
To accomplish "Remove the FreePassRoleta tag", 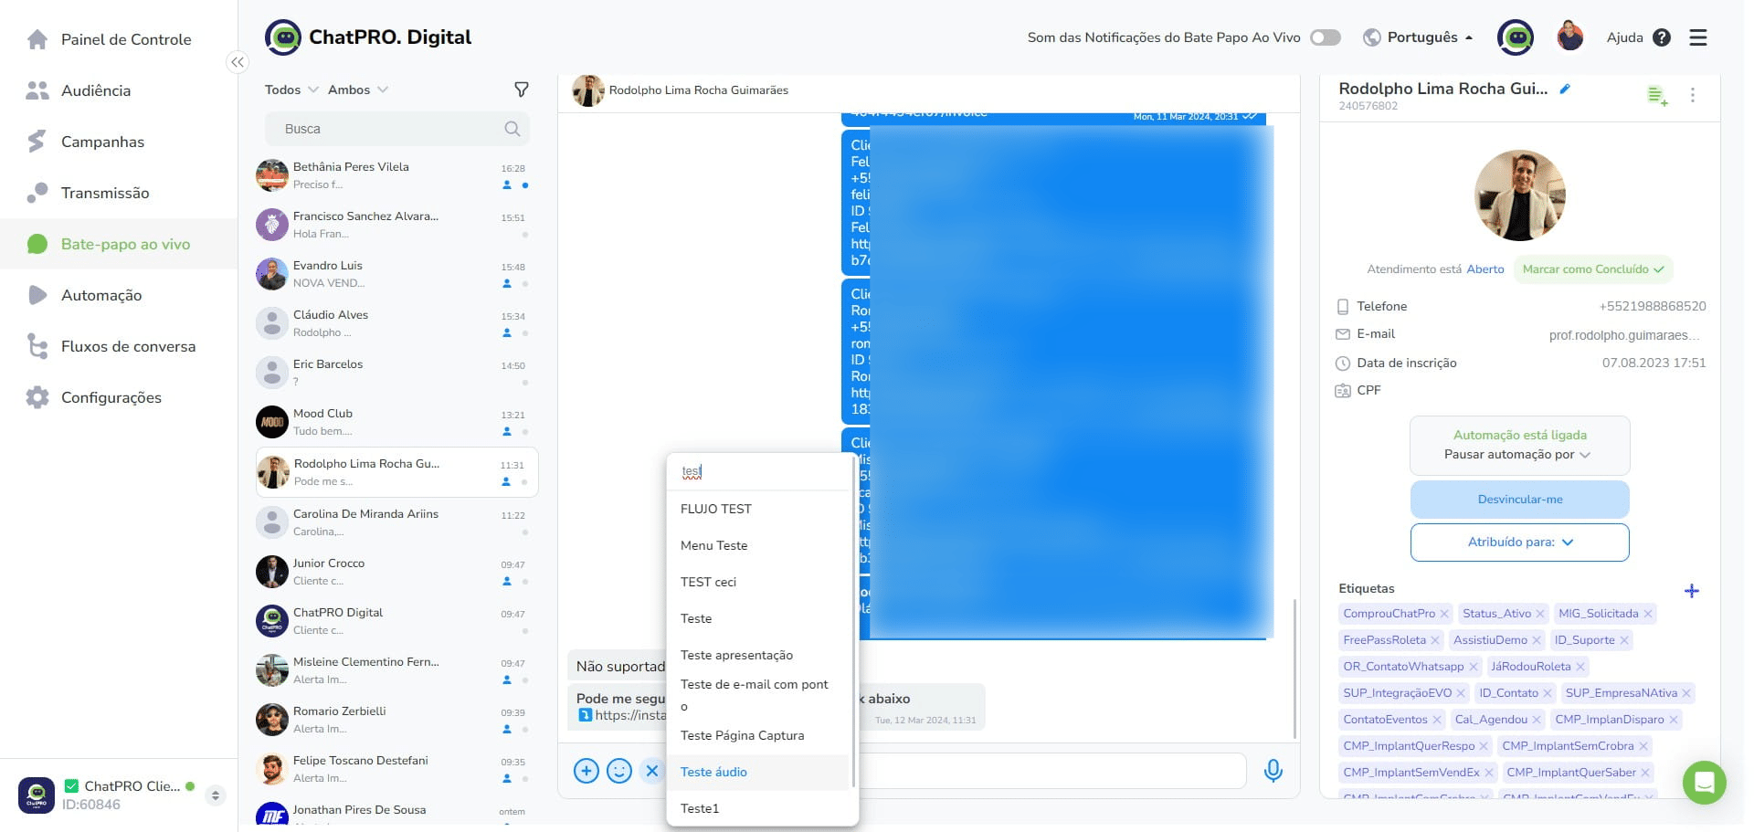I will point(1434,640).
